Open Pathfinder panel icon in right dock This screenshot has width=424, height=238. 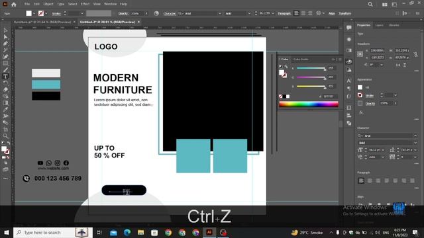click(349, 123)
